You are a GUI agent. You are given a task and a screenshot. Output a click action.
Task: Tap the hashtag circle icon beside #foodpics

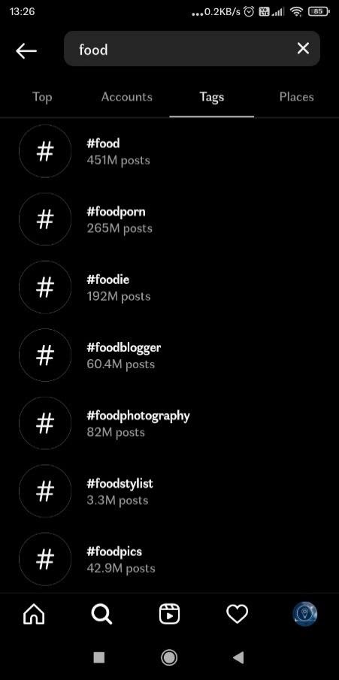pyautogui.click(x=44, y=559)
